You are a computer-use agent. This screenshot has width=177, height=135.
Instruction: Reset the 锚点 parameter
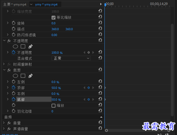click(x=100, y=29)
